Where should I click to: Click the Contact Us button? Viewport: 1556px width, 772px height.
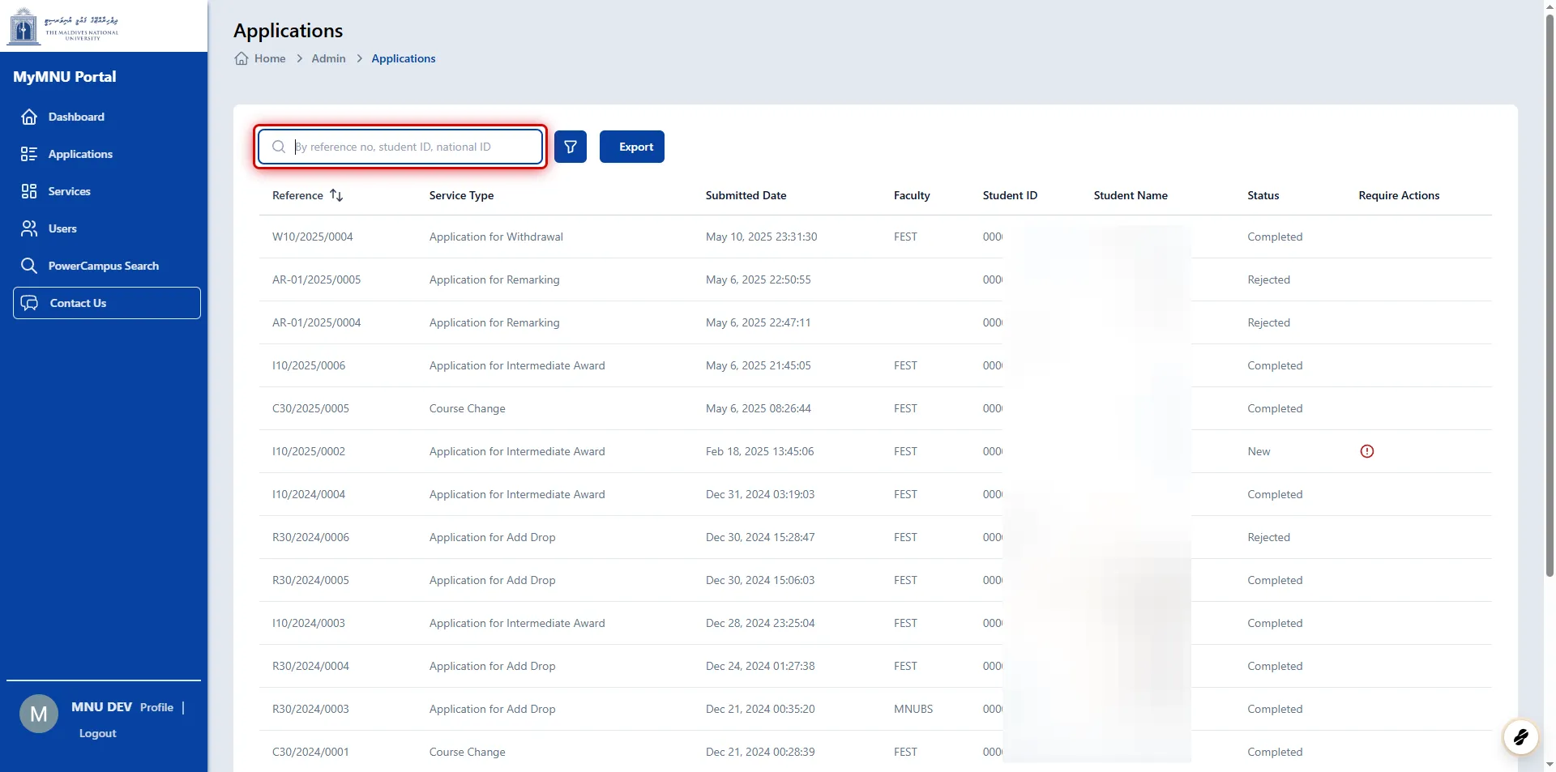point(107,303)
